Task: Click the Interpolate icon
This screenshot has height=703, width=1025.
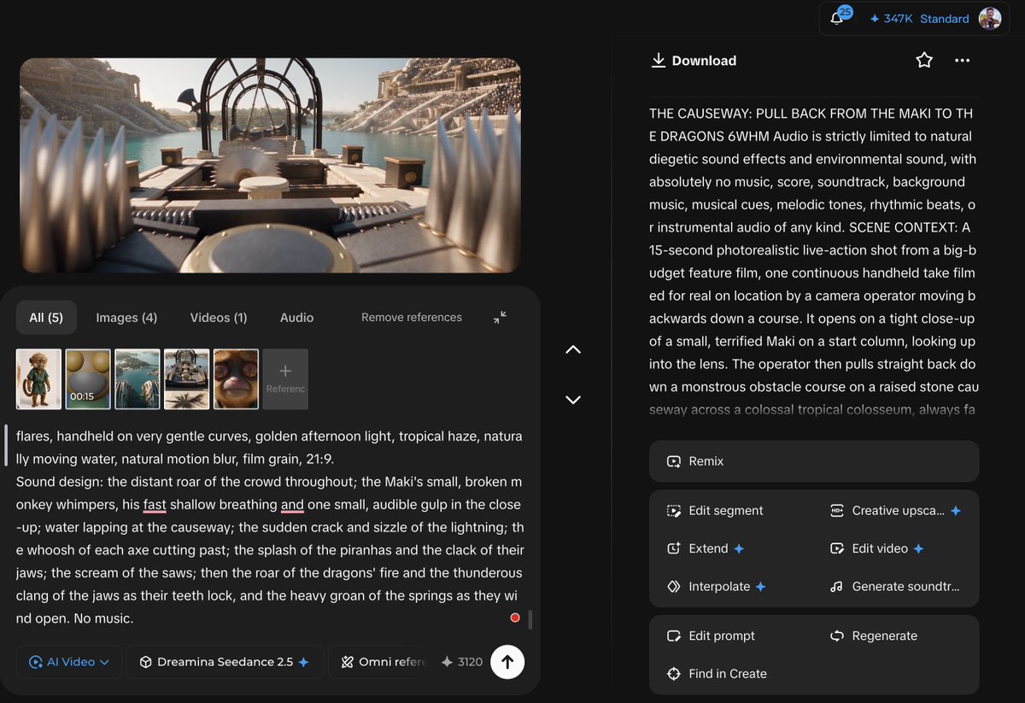Action: point(674,587)
